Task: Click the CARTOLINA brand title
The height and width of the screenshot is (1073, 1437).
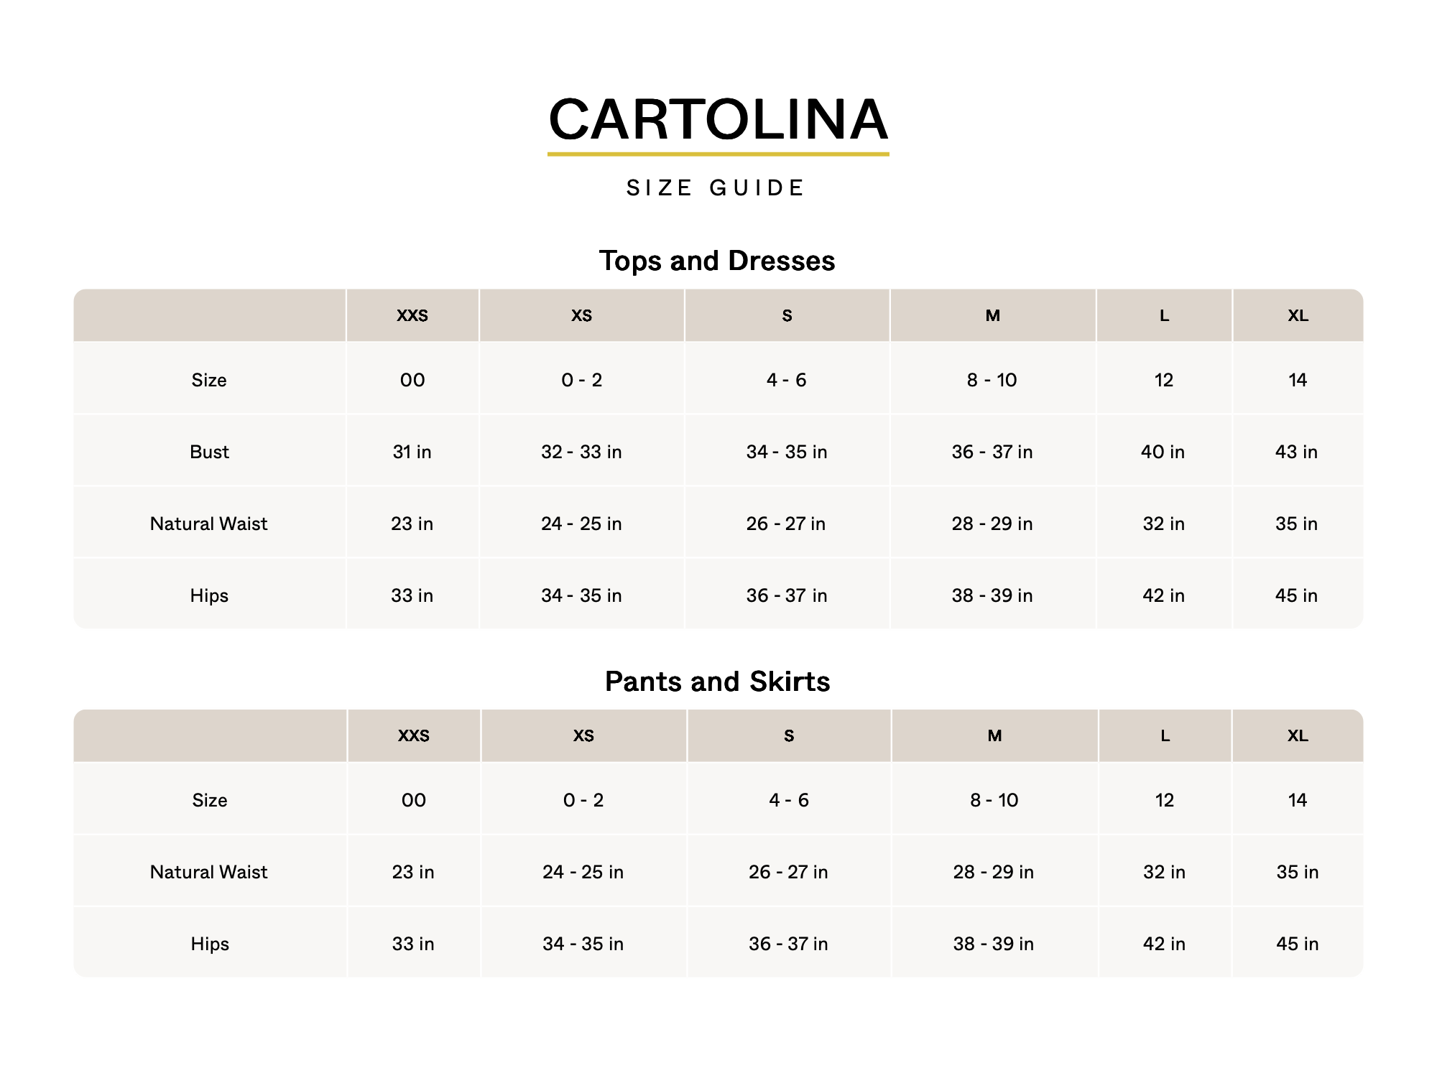Action: click(718, 119)
